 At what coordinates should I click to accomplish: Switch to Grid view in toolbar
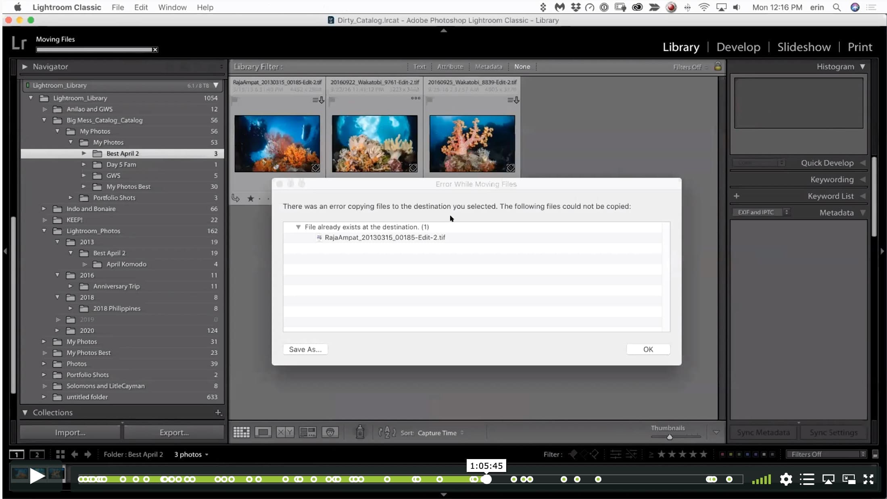tap(241, 432)
